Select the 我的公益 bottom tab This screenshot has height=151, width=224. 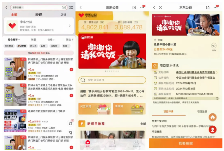[x=136, y=143]
